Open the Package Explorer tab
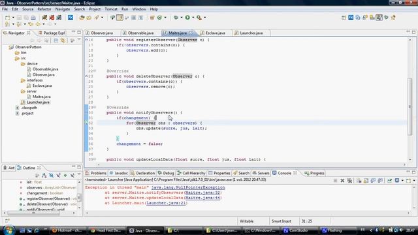The image size is (418, 235). coord(52,33)
